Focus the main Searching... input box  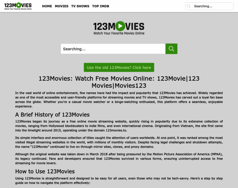coord(113,49)
